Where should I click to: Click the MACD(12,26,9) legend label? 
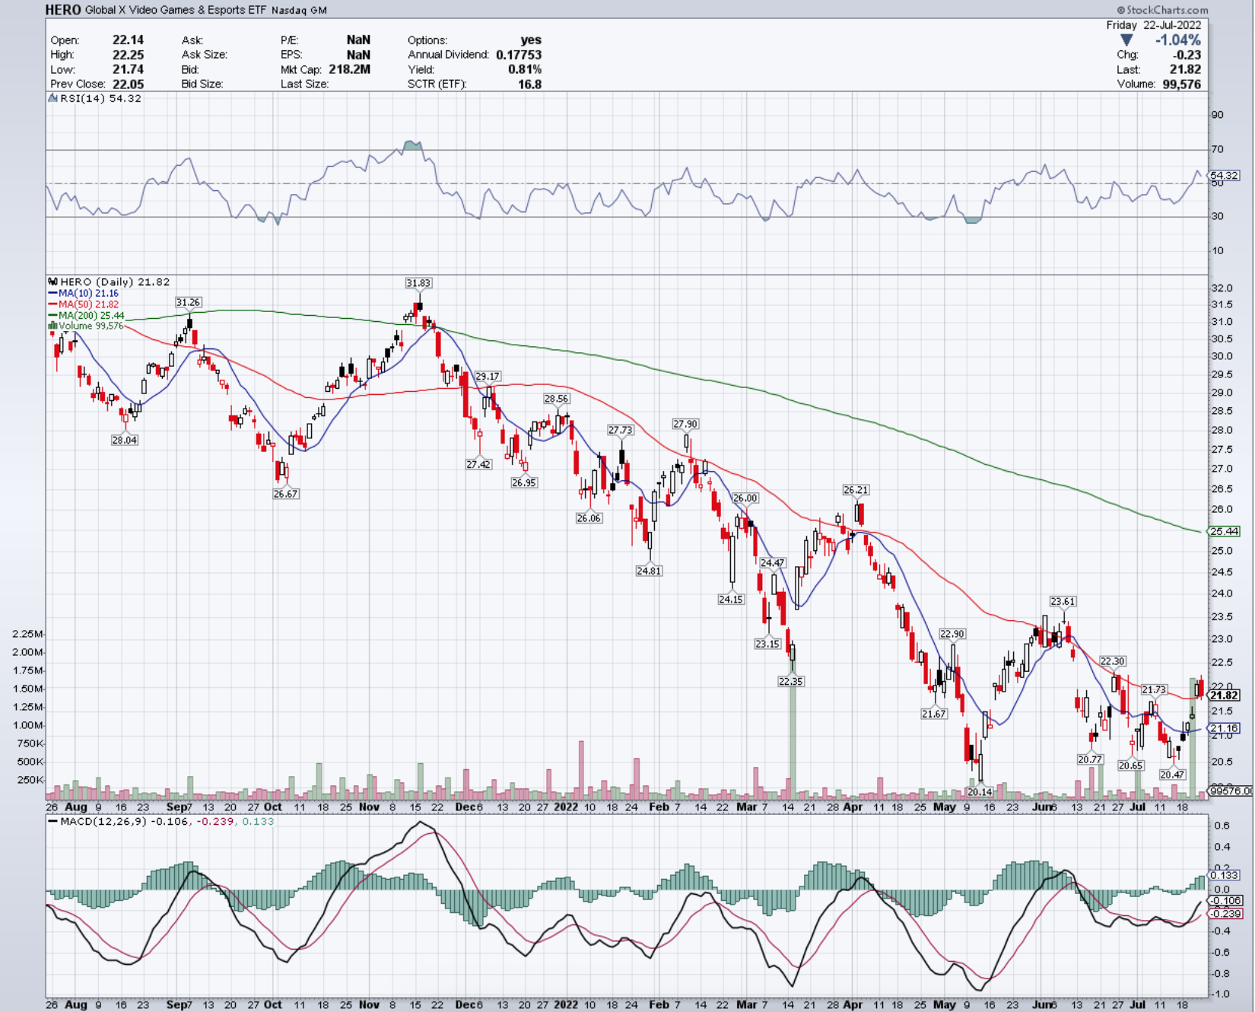(105, 822)
